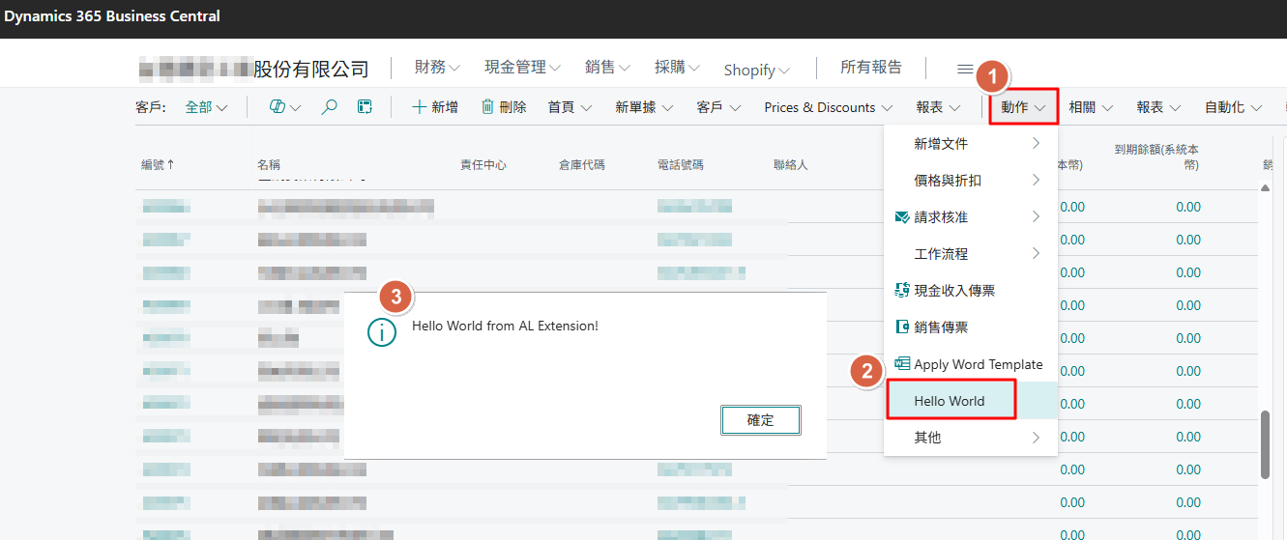Open the Prices & Discounts dropdown

coord(828,107)
